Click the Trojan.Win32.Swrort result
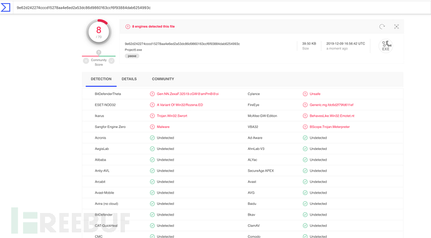The width and height of the screenshot is (431, 238). pyautogui.click(x=172, y=116)
